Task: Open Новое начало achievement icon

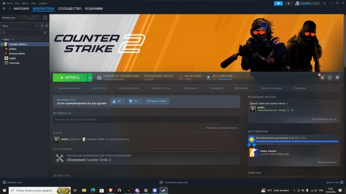Action: point(254,153)
